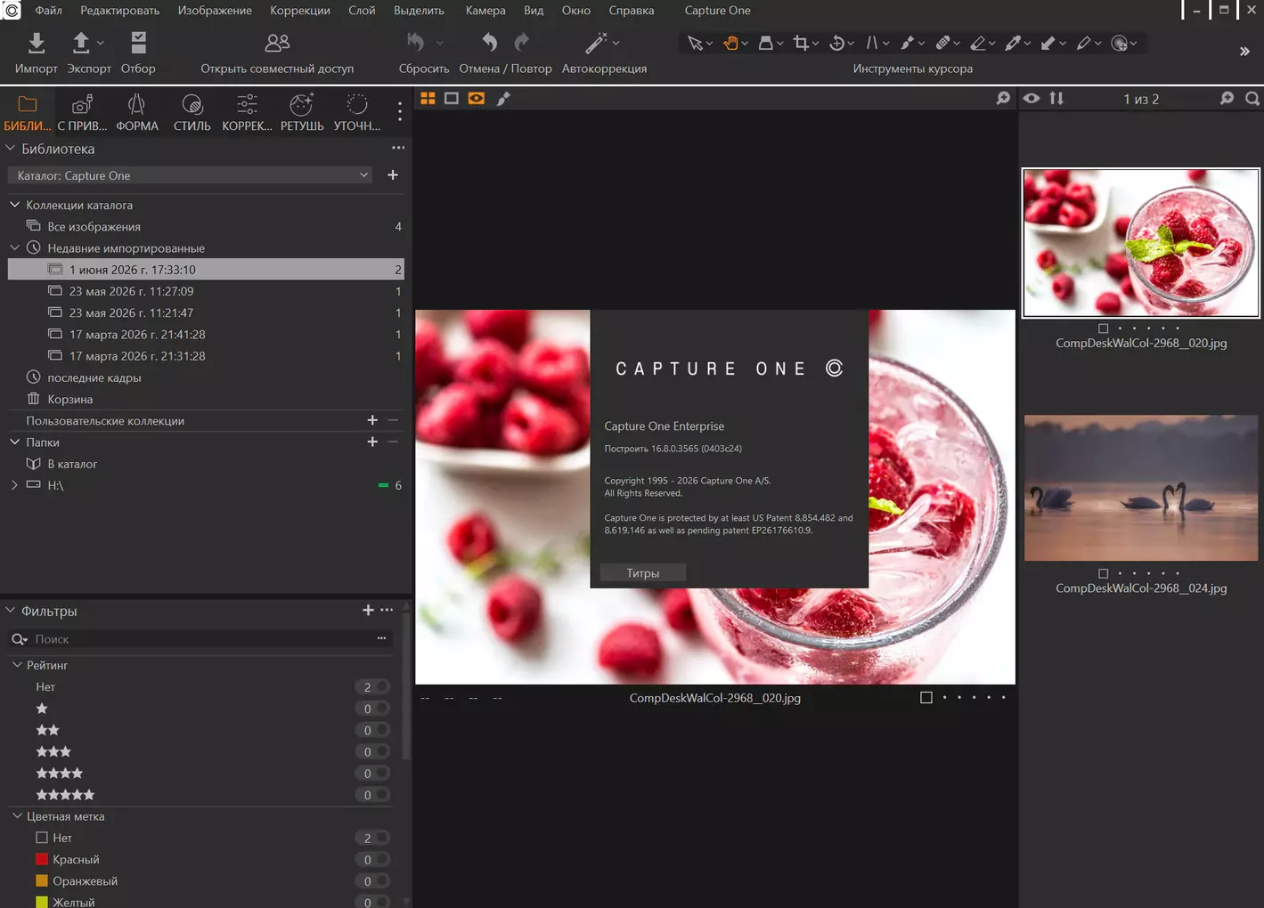Open the Уточнение tool tab
This screenshot has height=908, width=1264.
coord(357,113)
